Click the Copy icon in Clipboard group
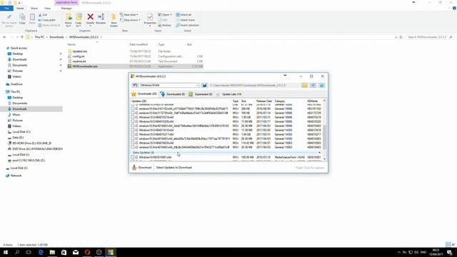Image resolution: width=457 pixels, height=257 pixels. click(x=22, y=19)
